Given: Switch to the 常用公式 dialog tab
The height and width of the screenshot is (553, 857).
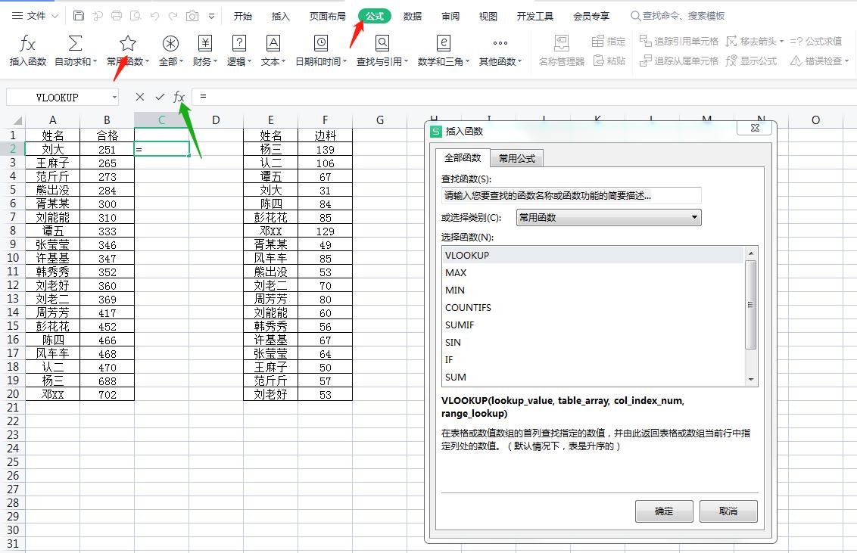Looking at the screenshot, I should (517, 158).
